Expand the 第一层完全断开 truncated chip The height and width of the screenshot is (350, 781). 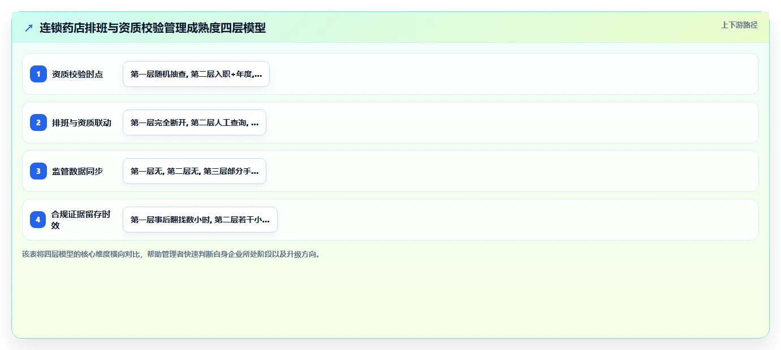click(x=195, y=123)
